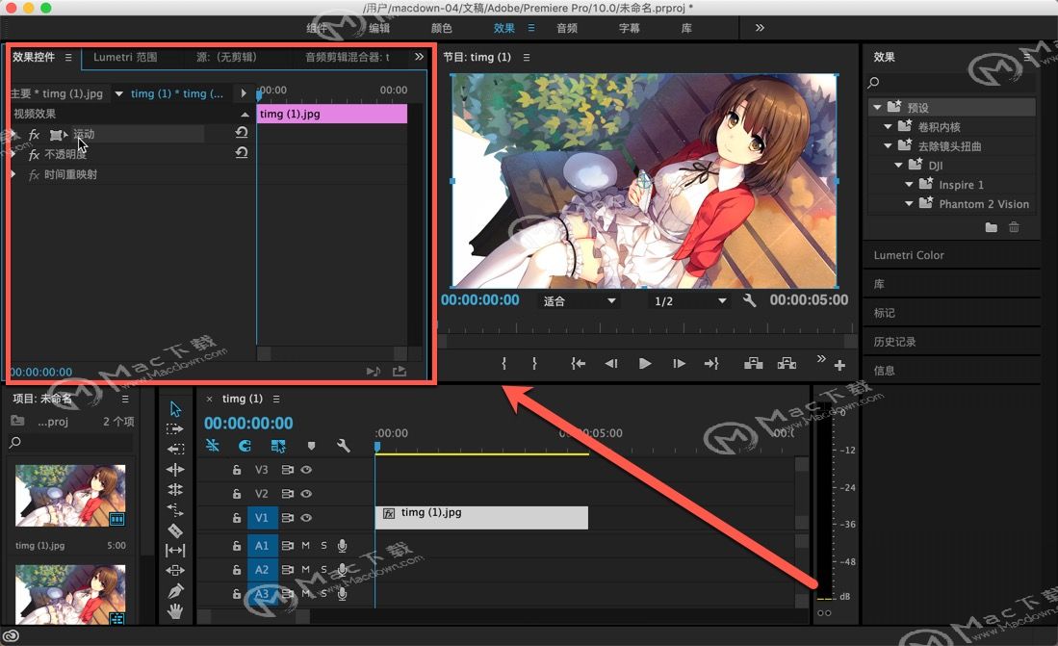Toggle V1 track targeting

[x=261, y=518]
